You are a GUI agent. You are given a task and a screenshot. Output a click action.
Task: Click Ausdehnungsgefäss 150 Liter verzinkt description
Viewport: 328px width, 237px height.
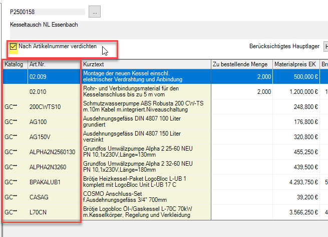132,137
